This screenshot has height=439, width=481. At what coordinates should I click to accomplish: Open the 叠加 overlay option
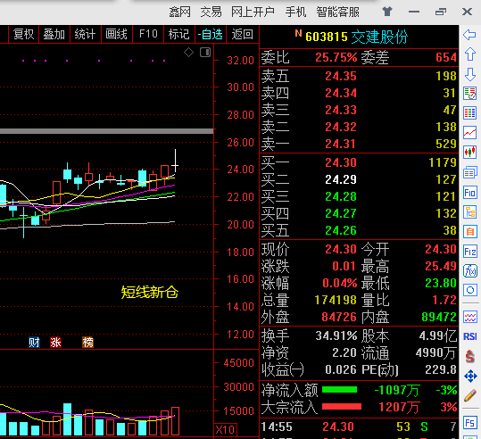[54, 34]
